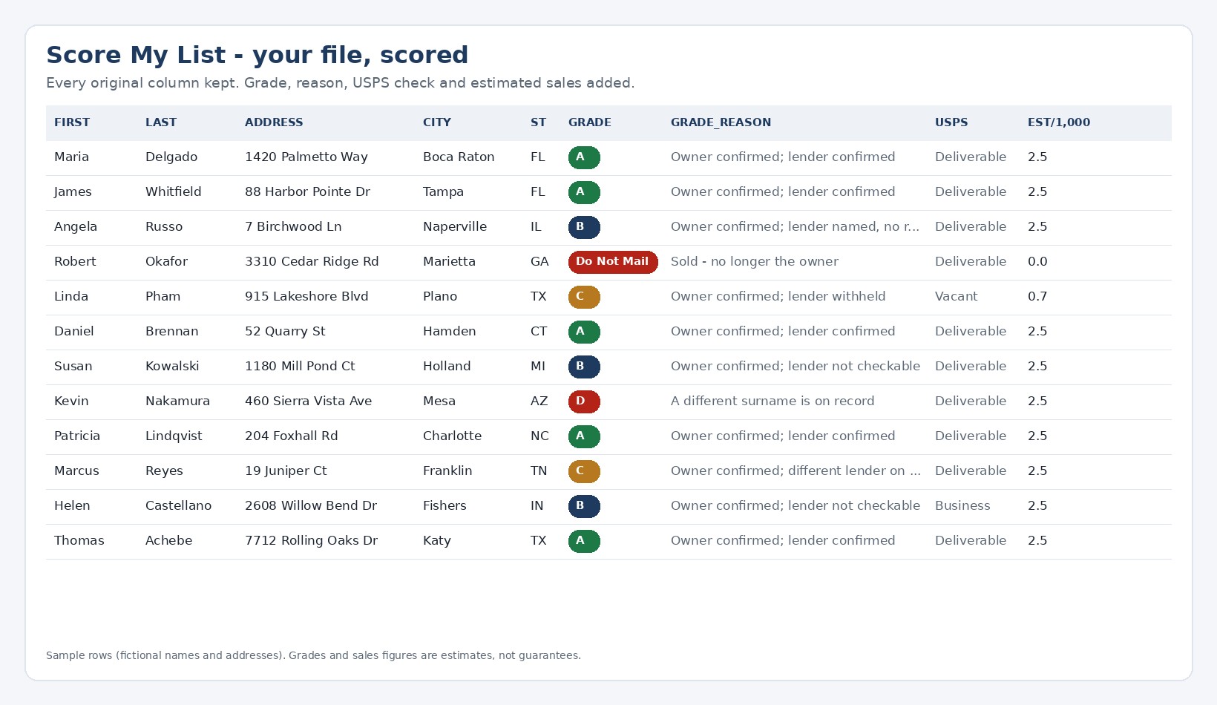
Task: Click "A different surname is on record" reason
Action: (x=772, y=401)
